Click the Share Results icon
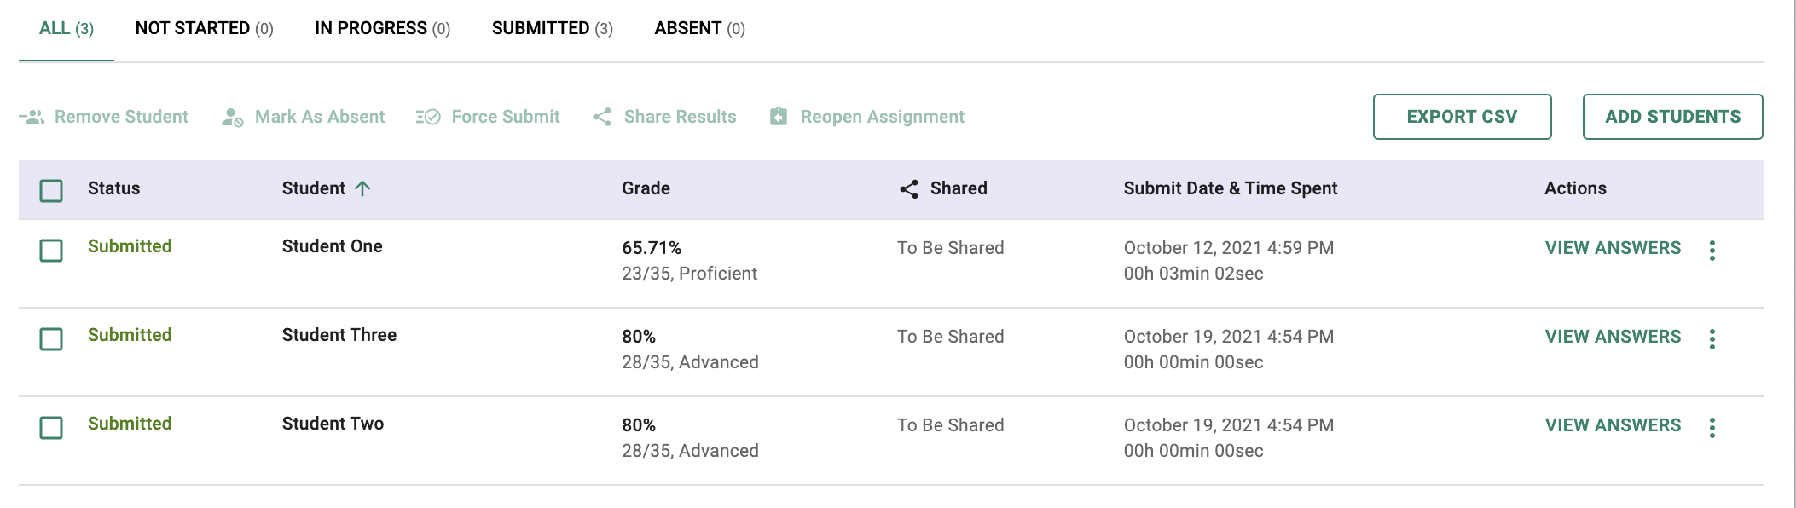Screen dimensions: 1796x508 [x=602, y=117]
